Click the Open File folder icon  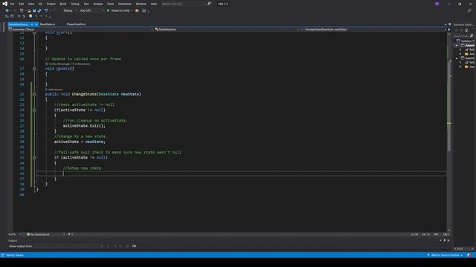[x=29, y=10]
